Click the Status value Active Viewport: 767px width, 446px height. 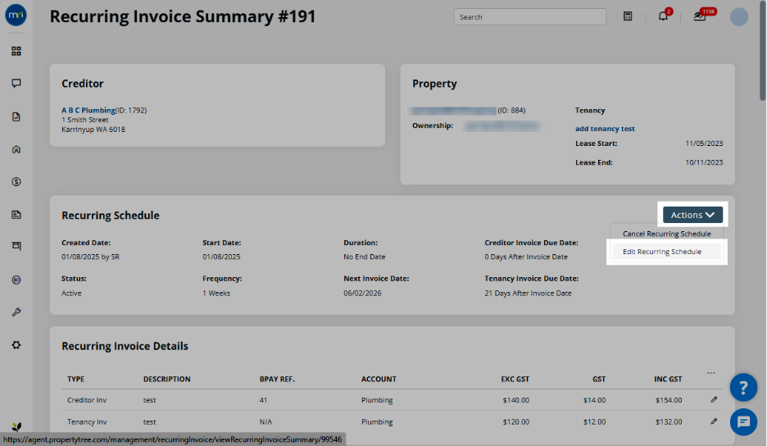[71, 294]
